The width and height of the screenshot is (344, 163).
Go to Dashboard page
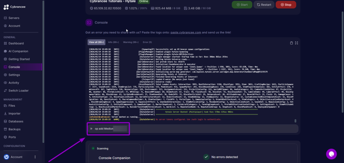(x=16, y=43)
